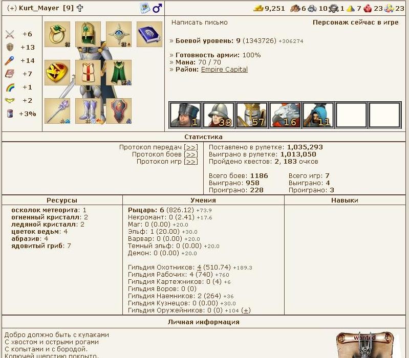
Task: Click the gold coins resource icon
Action: pyautogui.click(x=259, y=8)
